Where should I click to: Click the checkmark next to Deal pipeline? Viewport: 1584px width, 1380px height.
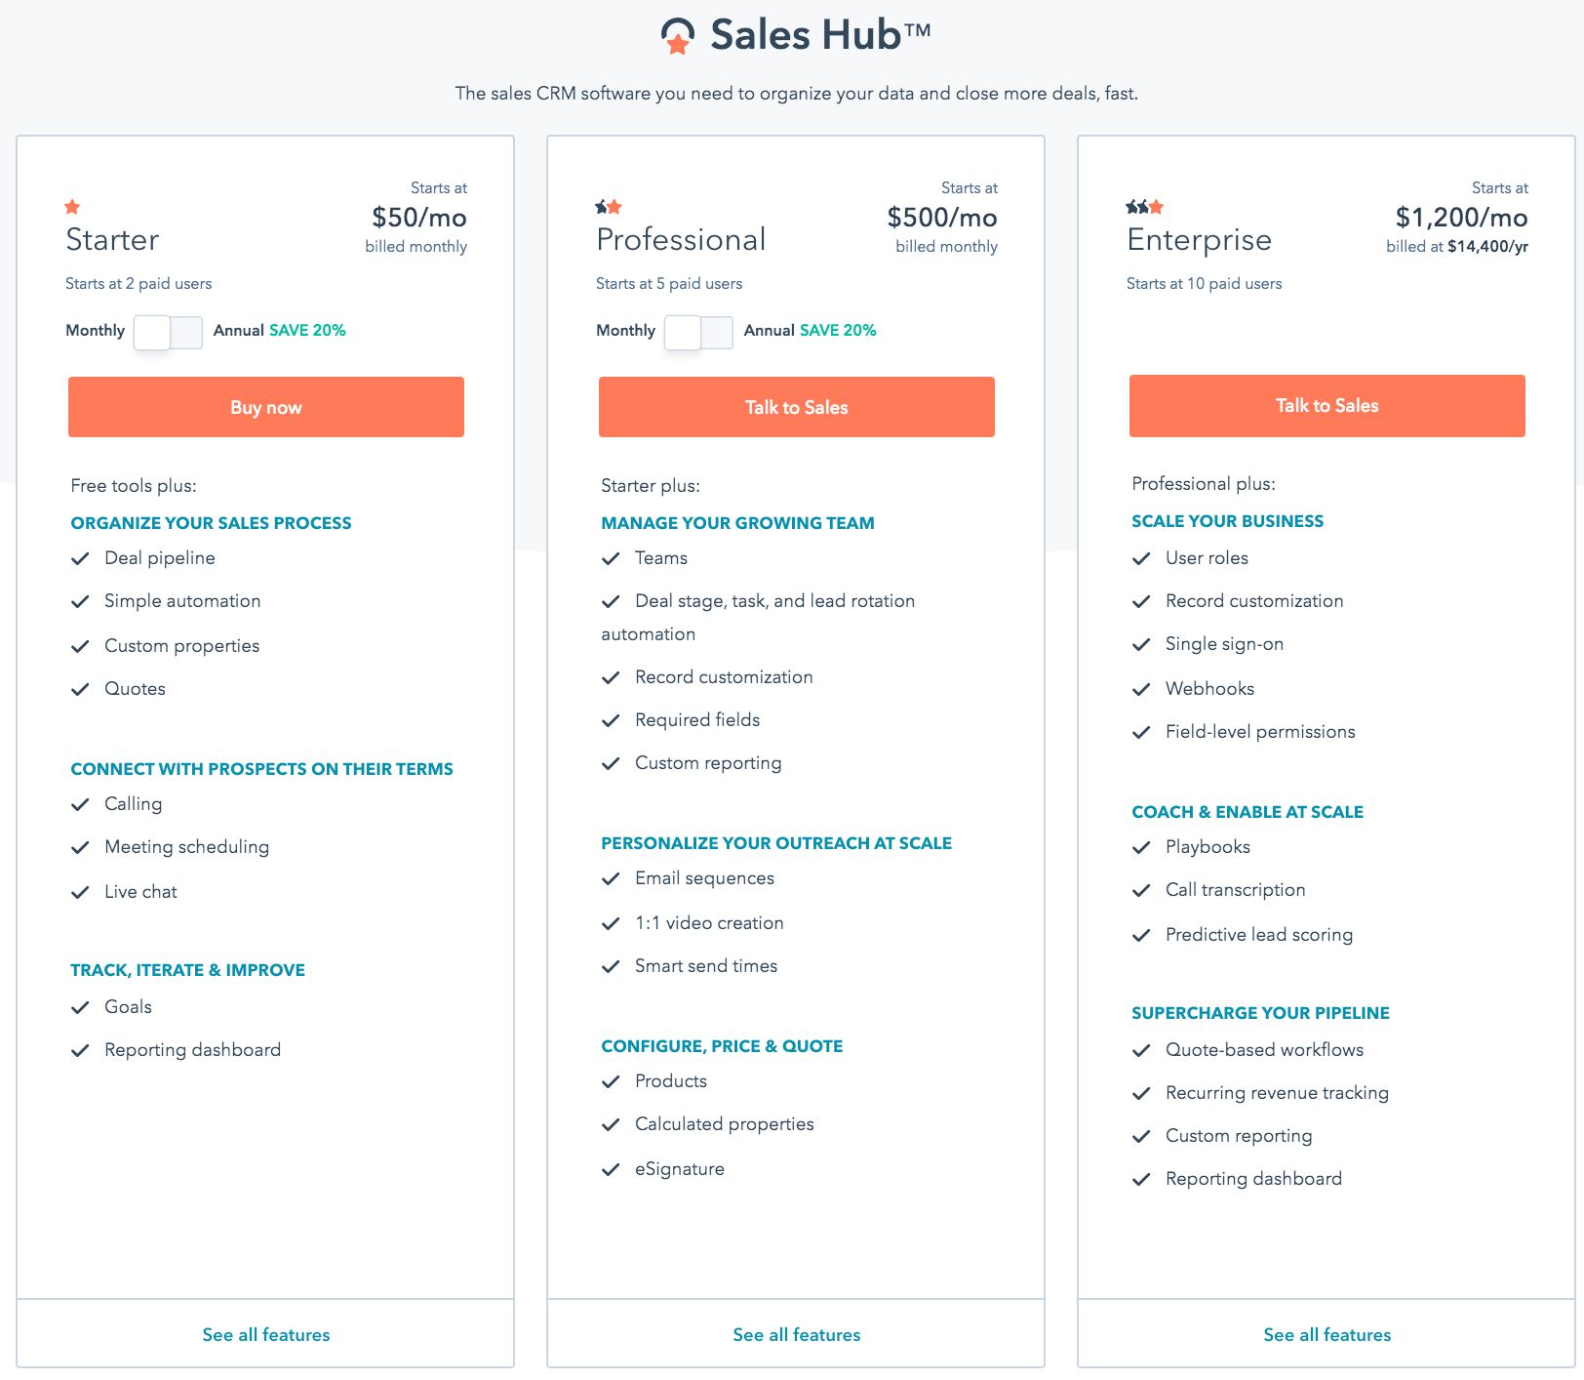80,559
